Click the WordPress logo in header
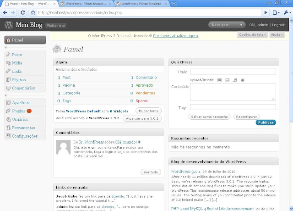Screen dimensions: 293x211 click(9, 25)
